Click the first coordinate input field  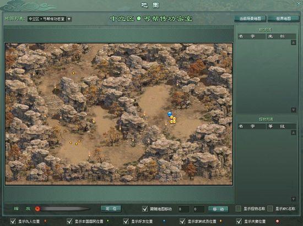pyautogui.click(x=183, y=209)
